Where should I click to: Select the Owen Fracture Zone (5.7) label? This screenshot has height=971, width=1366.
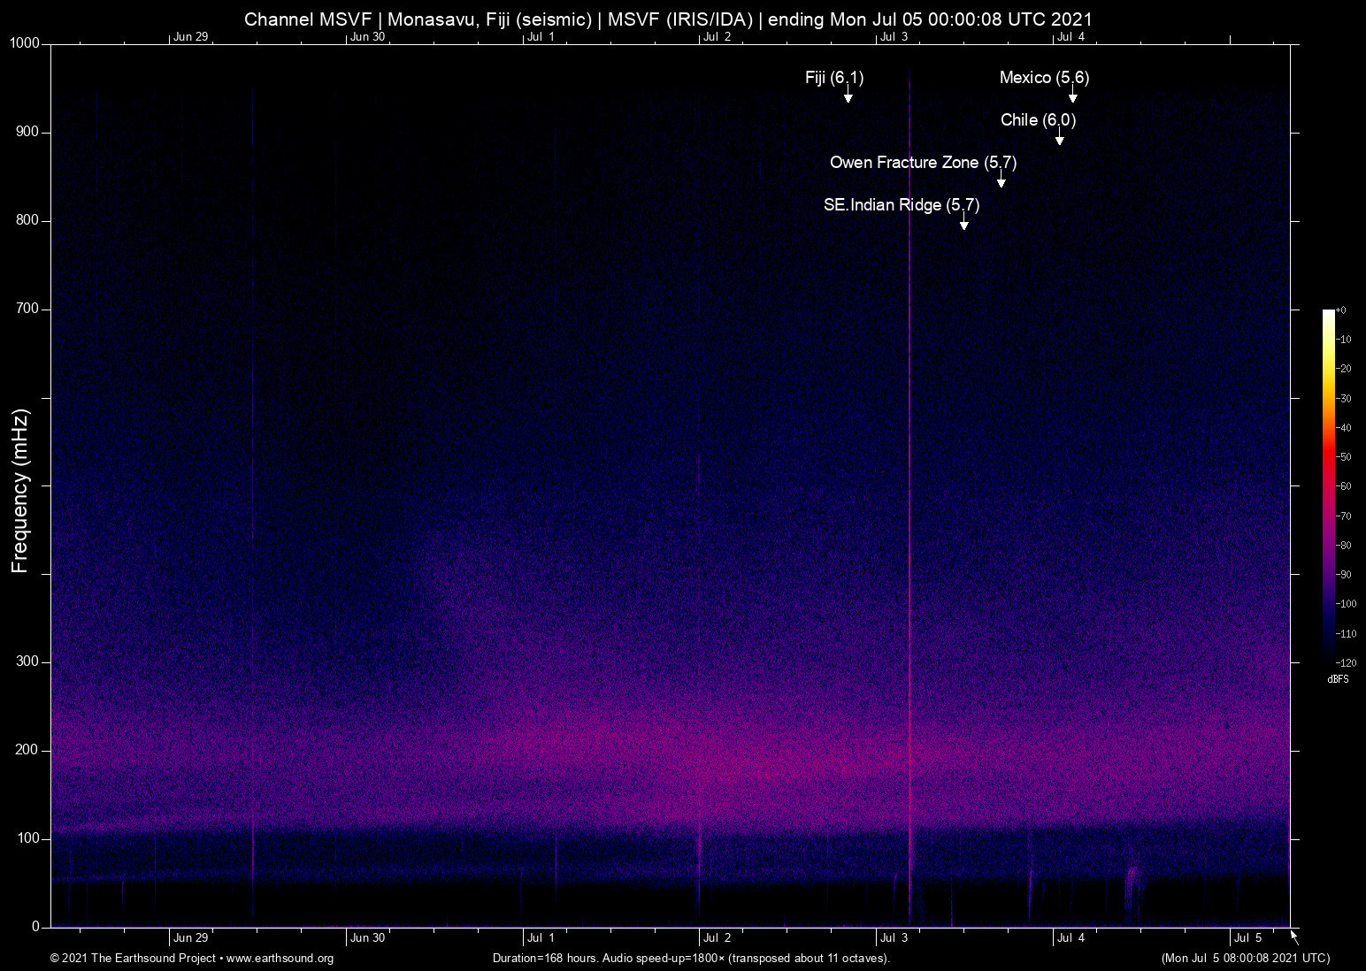click(x=922, y=163)
